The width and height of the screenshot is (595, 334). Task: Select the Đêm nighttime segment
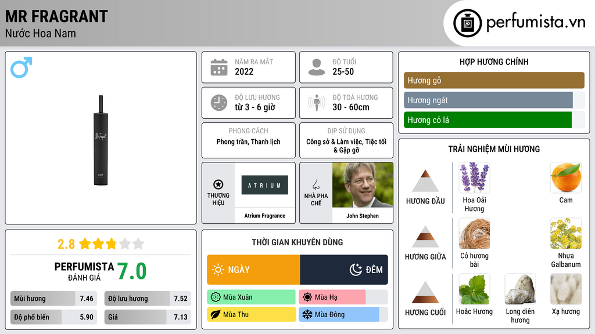[344, 270]
